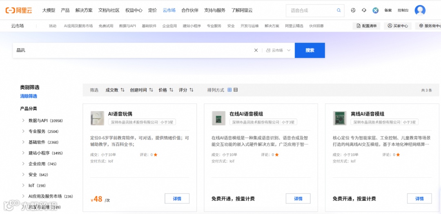The width and height of the screenshot is (441, 214).
Task: Open 大模型 in top navigation
Action: point(49,10)
